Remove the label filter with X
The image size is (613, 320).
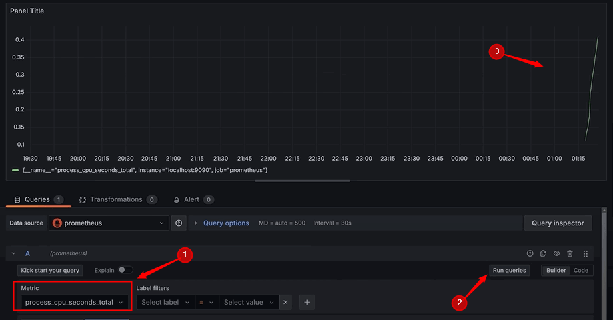coord(285,302)
